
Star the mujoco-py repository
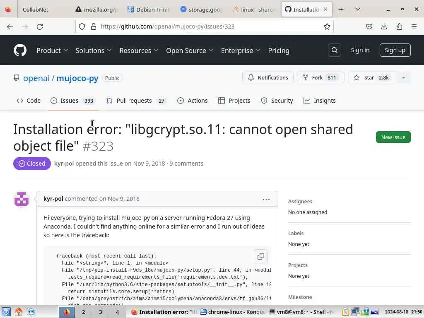(x=373, y=77)
